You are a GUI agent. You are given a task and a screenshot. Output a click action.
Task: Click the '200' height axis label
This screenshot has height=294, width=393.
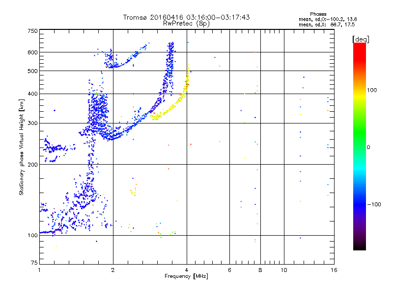33,165
